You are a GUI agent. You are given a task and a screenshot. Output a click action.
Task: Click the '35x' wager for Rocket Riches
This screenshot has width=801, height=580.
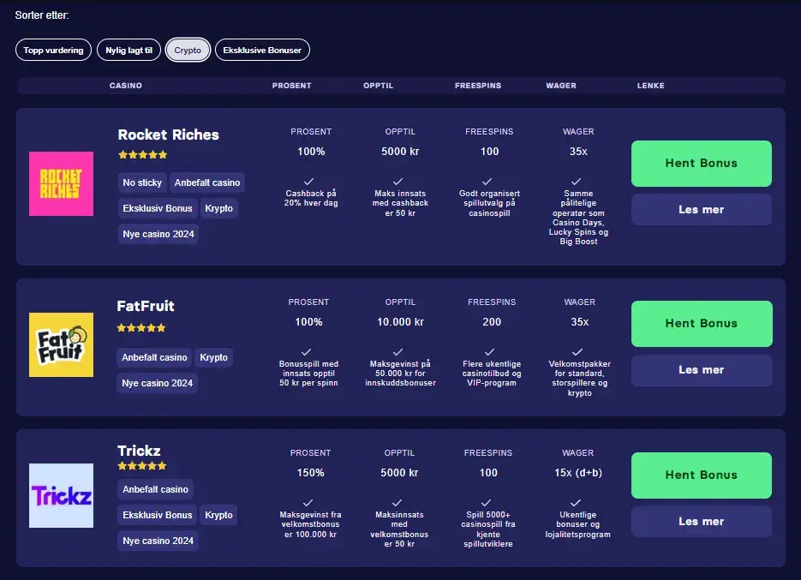pos(579,152)
